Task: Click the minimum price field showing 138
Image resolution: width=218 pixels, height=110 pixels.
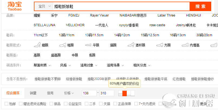Action: tap(89, 93)
